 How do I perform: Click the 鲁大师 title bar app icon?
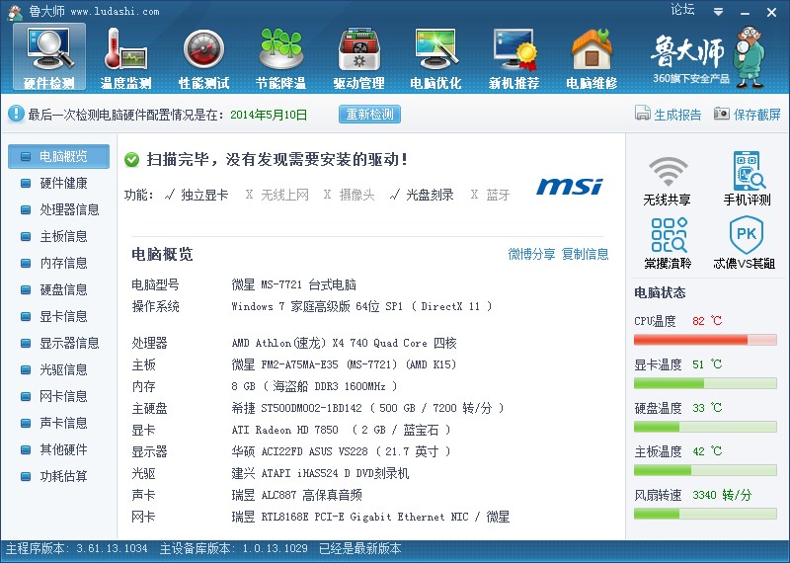click(x=15, y=12)
